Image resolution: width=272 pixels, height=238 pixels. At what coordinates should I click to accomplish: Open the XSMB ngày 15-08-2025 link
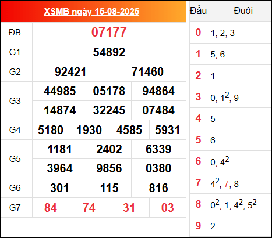point(91,12)
